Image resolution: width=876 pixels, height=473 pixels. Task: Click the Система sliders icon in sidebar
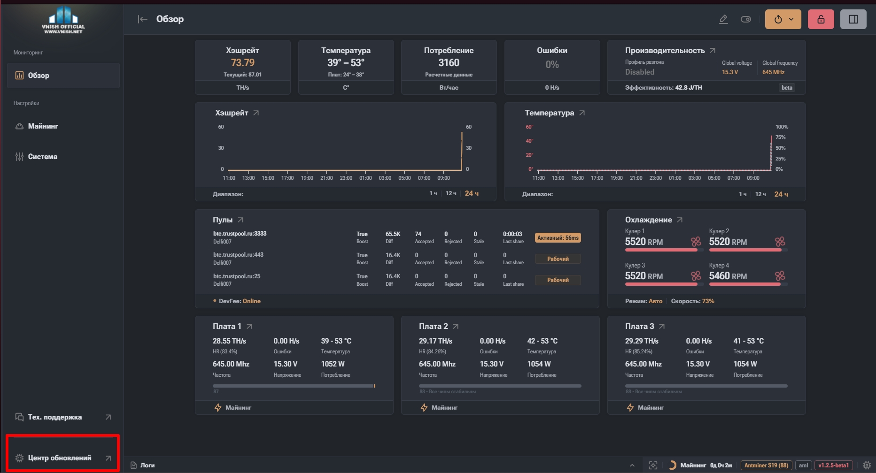tap(19, 157)
